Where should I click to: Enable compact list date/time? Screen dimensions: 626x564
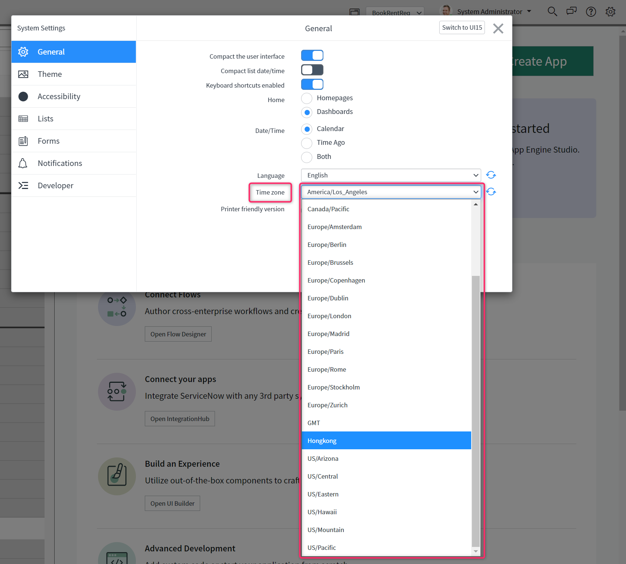[312, 69]
